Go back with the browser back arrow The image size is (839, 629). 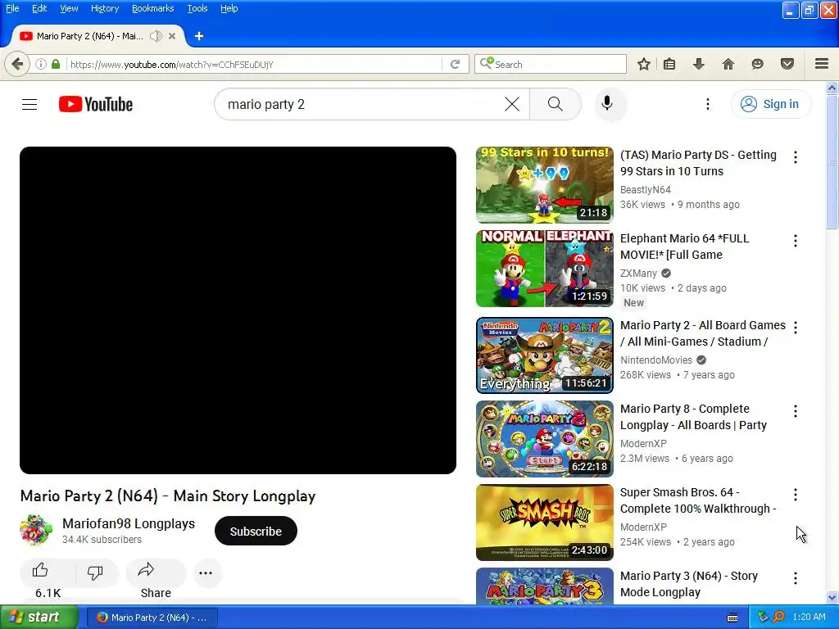point(18,64)
